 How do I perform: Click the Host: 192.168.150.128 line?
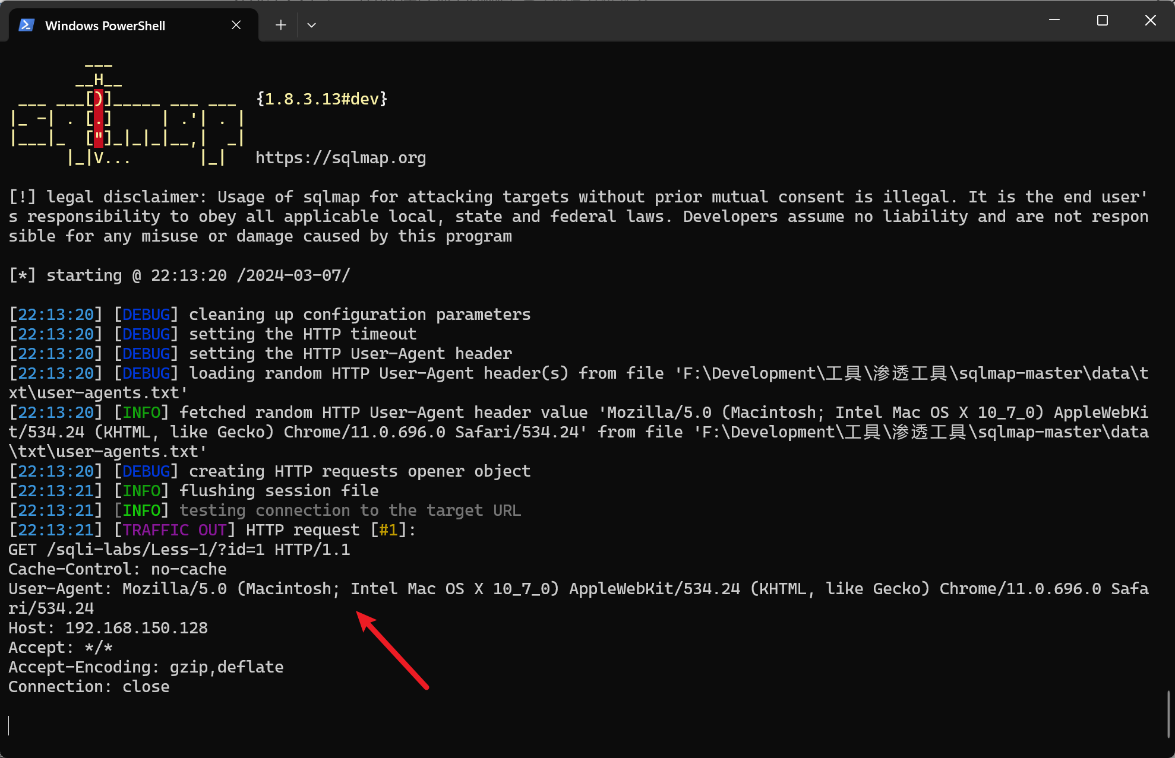click(x=108, y=628)
